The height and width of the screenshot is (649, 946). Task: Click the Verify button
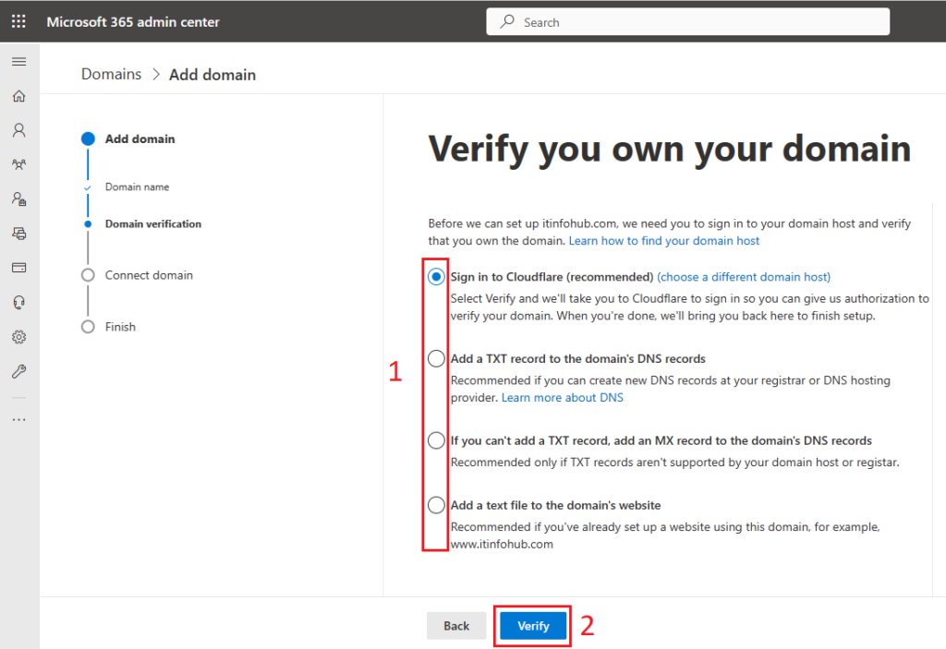coord(532,625)
